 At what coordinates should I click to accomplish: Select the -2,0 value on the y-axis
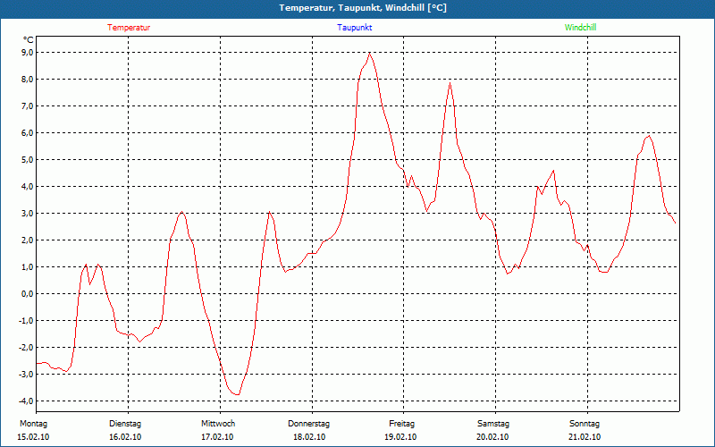27,347
